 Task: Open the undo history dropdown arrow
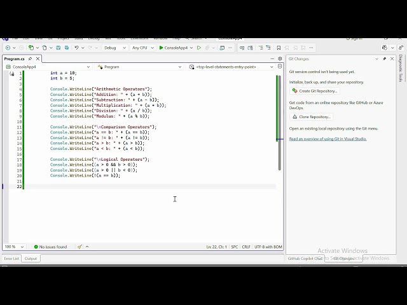(x=83, y=48)
